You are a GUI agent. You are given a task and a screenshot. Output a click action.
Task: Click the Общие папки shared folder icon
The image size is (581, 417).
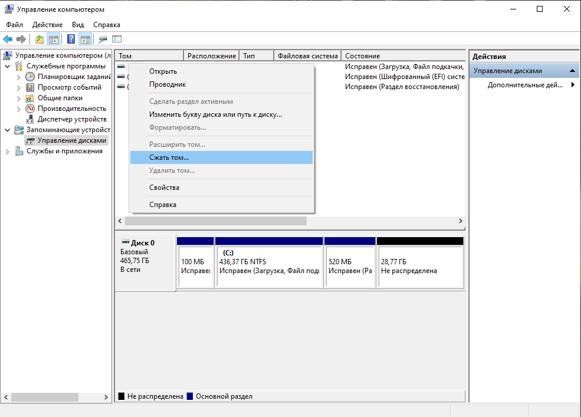(29, 98)
